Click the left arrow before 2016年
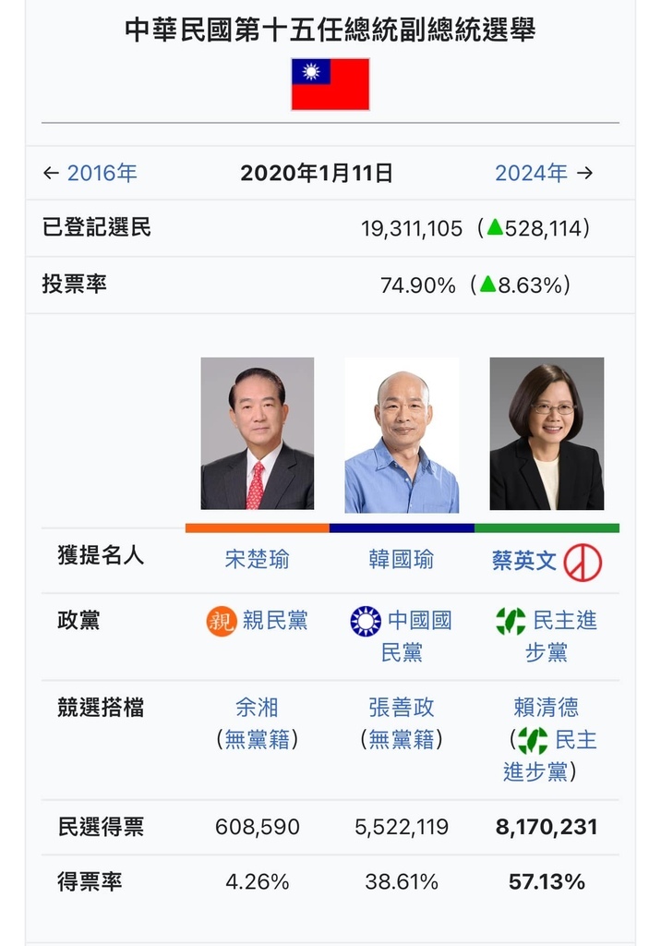 52,173
